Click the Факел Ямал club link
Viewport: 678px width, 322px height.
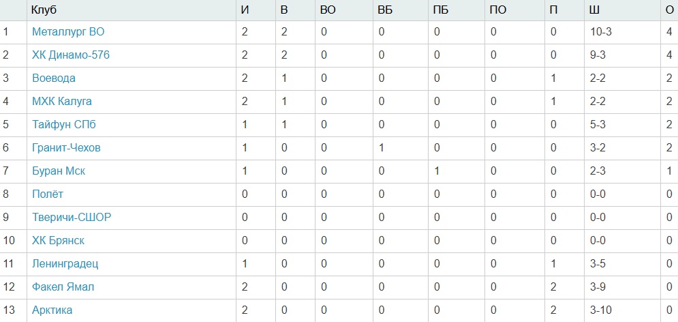point(63,287)
